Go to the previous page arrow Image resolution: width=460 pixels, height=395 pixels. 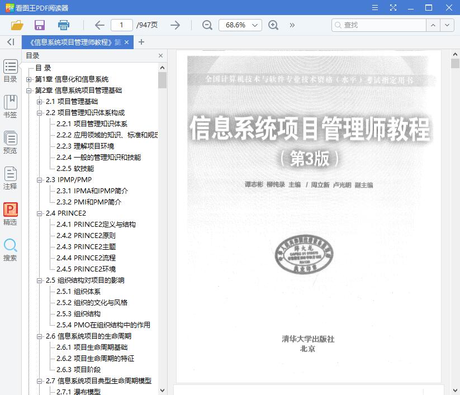(x=99, y=25)
